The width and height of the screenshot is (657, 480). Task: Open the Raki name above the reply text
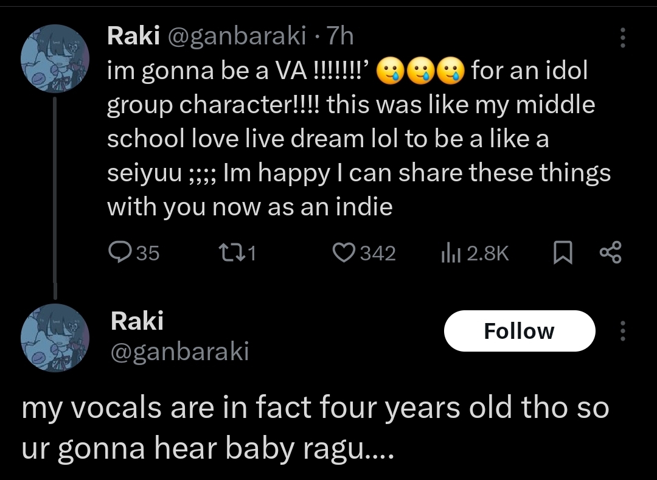coord(137,321)
